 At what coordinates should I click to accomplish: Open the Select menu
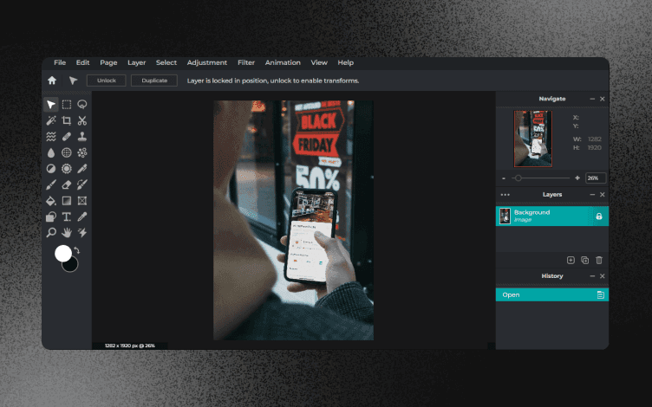(x=166, y=62)
